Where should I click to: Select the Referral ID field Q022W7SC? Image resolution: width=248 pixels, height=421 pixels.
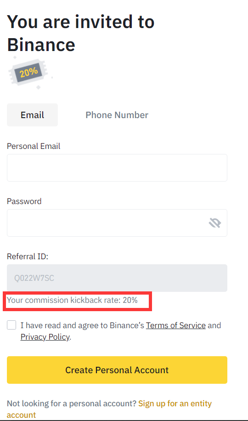(117, 278)
